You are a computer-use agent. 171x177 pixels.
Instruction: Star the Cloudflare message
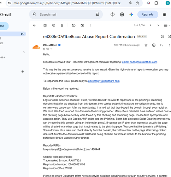tap(146, 45)
